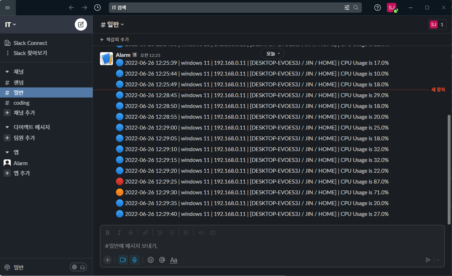
Task: Click the orange 71.0% CPU alert message
Action: click(252, 192)
